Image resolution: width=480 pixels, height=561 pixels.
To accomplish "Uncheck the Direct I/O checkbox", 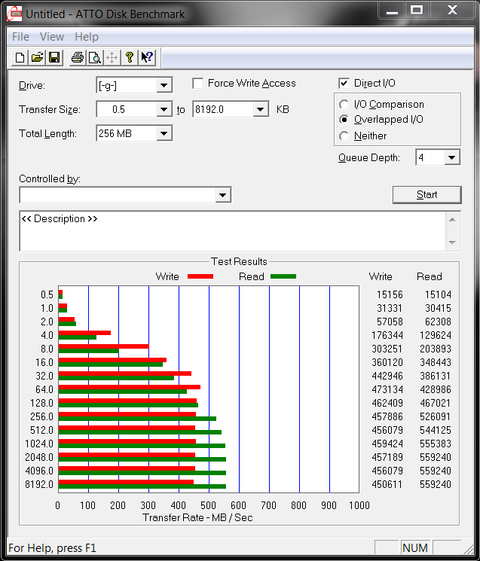I will click(344, 84).
